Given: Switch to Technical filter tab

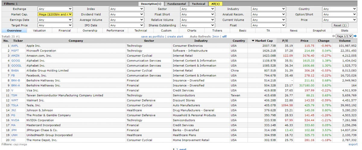Looking at the screenshot, I should pyautogui.click(x=198, y=4).
